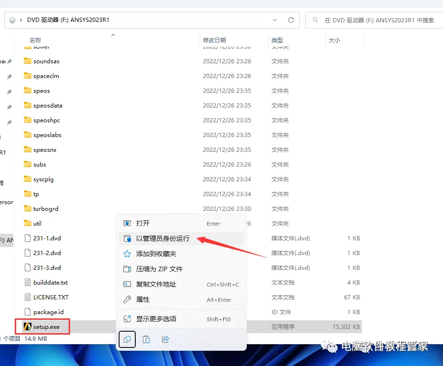The image size is (443, 366).
Task: Choose 属性 in the context menu
Action: [181, 299]
